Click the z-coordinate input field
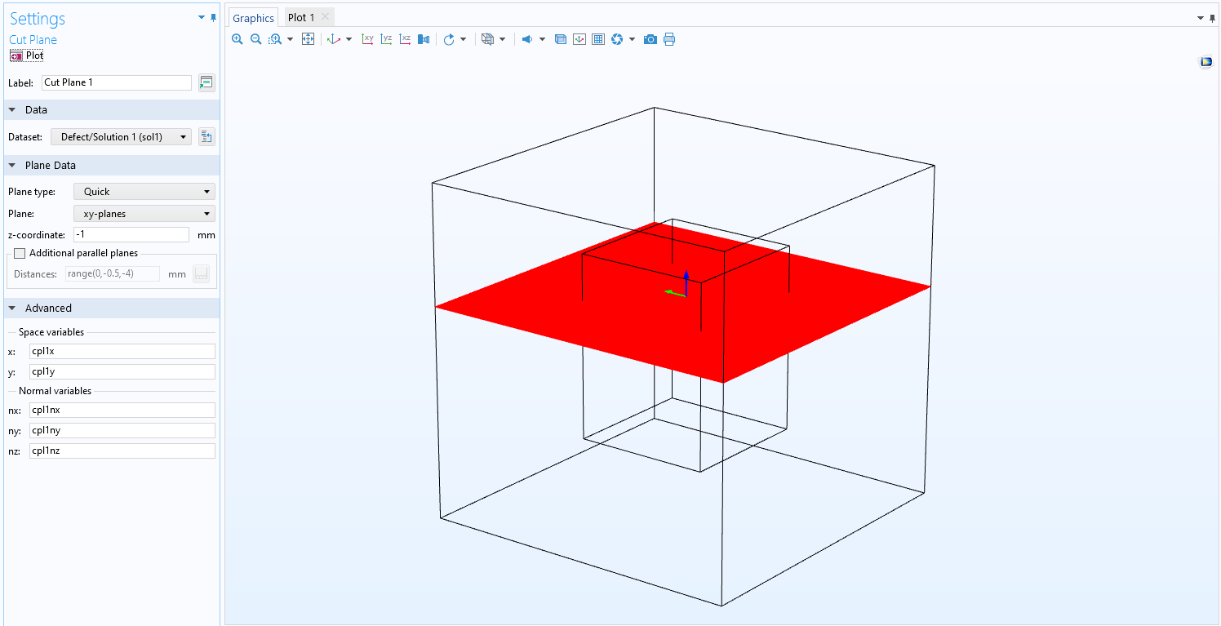Screen dimensions: 1221x626 click(x=131, y=234)
